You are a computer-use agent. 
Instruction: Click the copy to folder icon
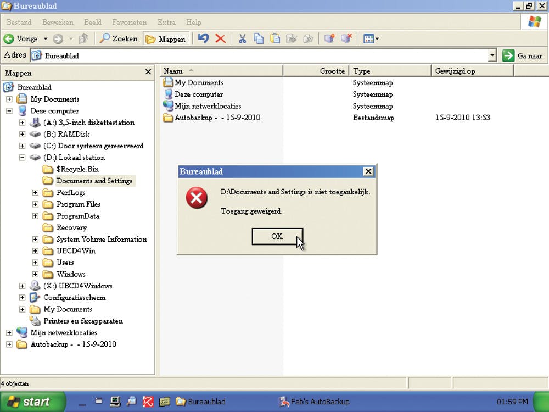308,38
